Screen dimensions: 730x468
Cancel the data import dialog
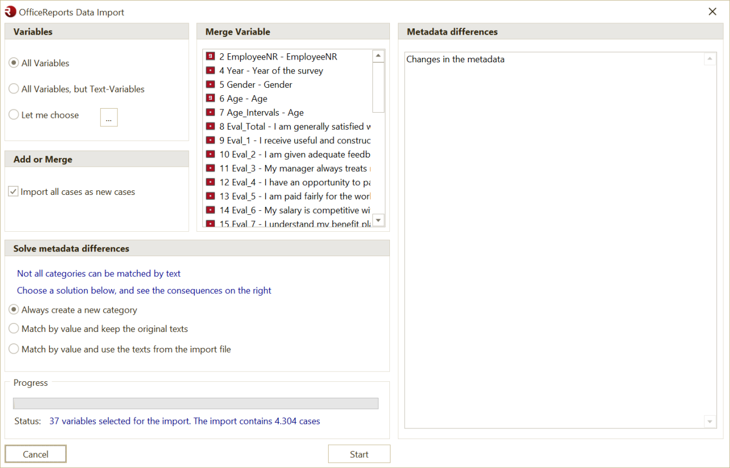click(x=35, y=454)
